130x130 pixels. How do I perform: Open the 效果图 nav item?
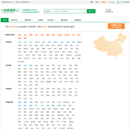(40, 20)
